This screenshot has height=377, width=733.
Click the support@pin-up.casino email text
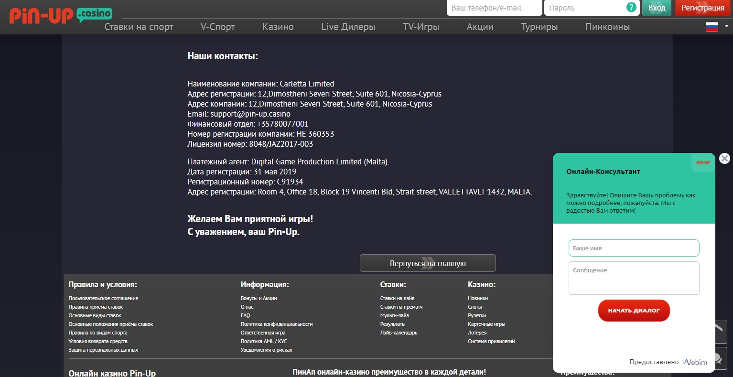pos(250,114)
